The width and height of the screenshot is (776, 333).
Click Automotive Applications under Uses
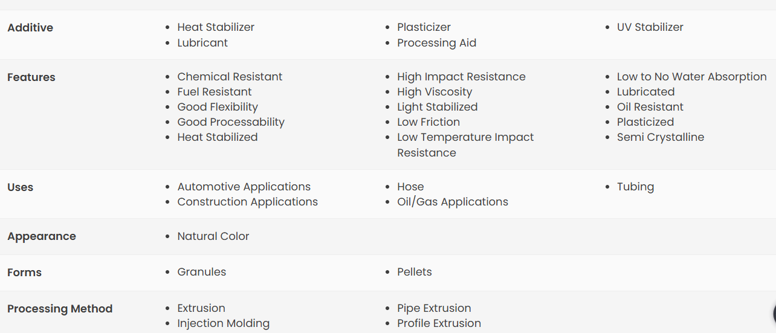244,187
